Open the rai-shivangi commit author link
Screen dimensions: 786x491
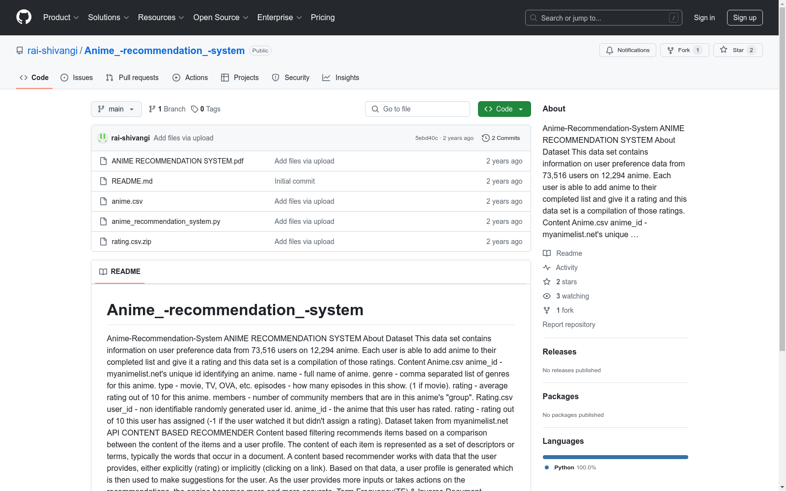coord(131,138)
